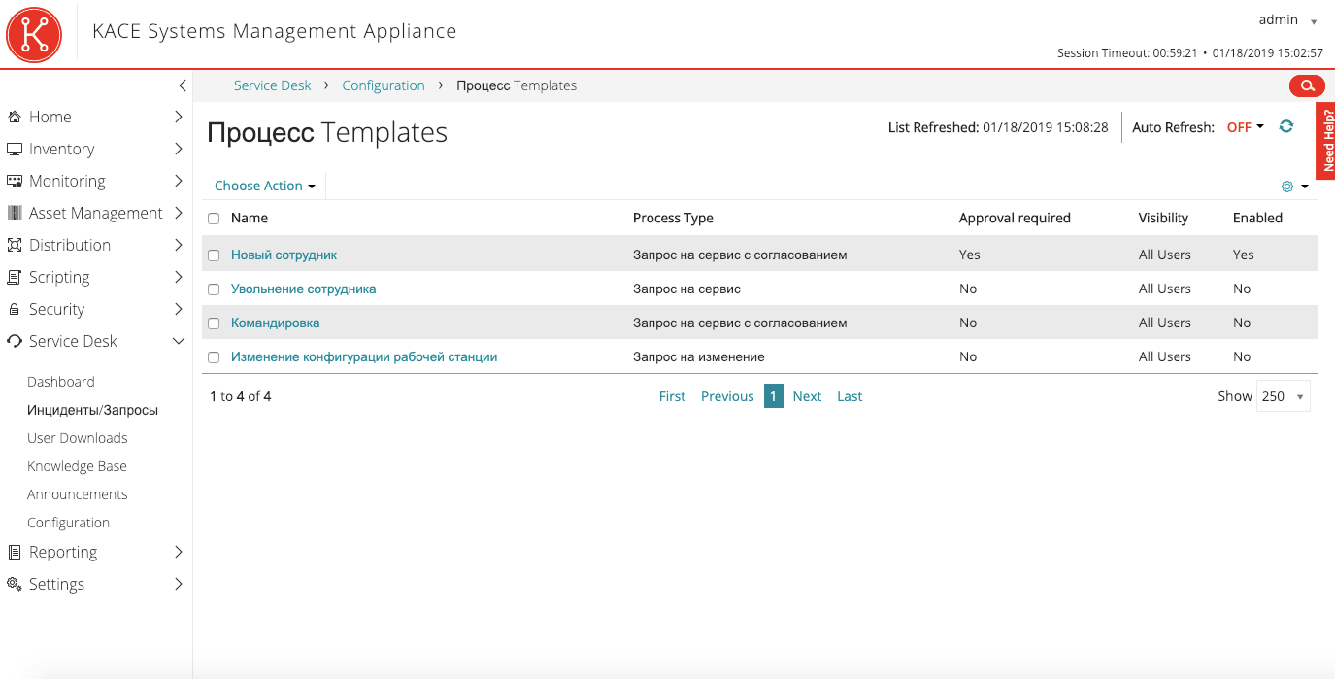
Task: Open the Show 250 rows dropdown
Action: (x=1283, y=396)
